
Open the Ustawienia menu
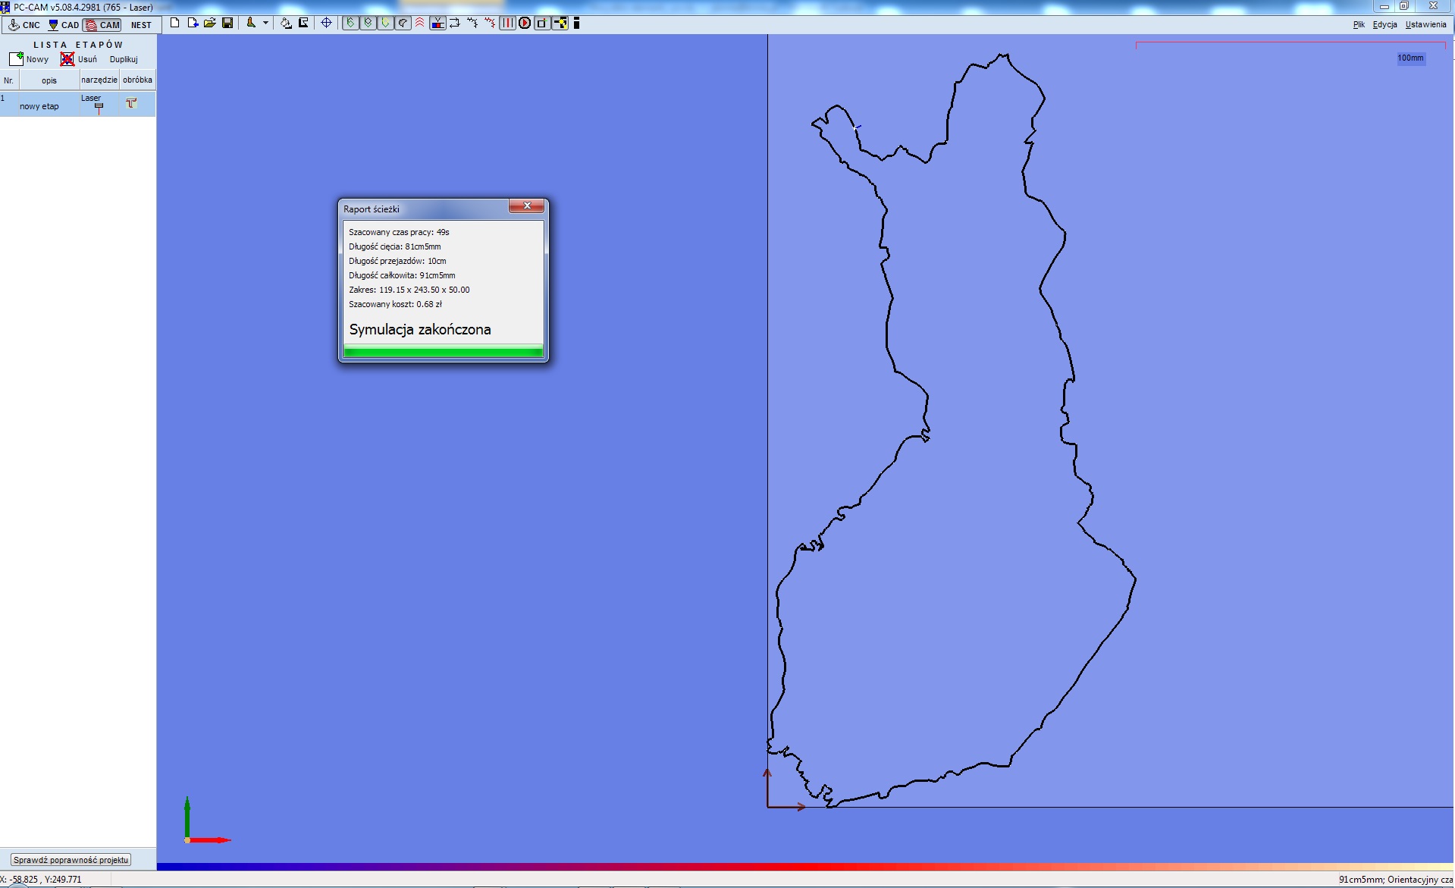1425,24
